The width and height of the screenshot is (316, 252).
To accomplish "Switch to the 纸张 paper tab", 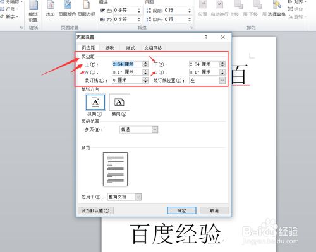I will tap(109, 48).
